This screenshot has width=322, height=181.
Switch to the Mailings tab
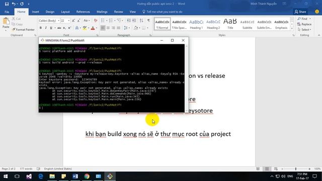coord(102,12)
